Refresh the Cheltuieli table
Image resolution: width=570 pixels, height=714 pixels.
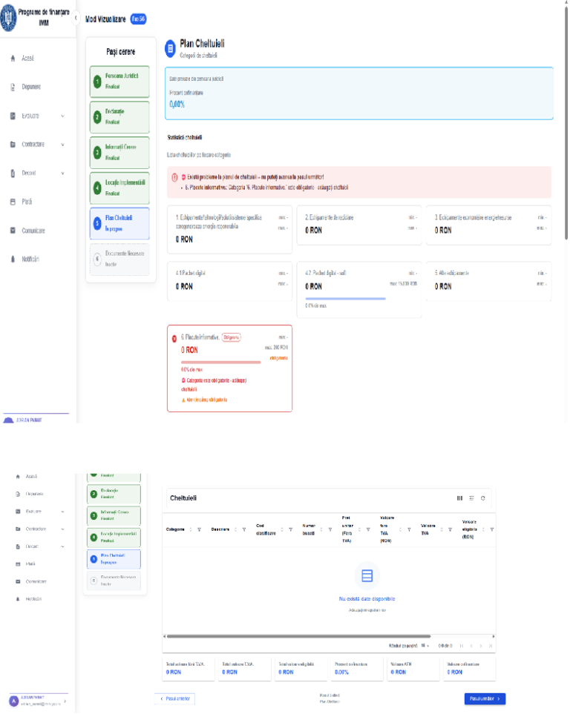[x=483, y=498]
